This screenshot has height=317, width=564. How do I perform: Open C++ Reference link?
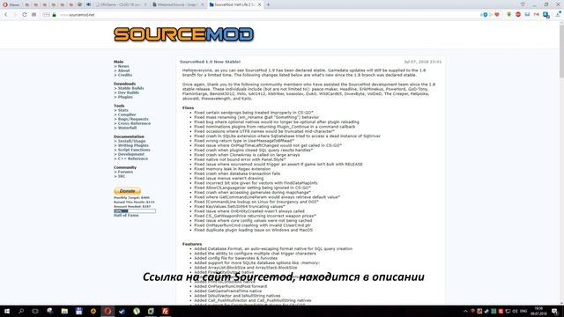[133, 158]
